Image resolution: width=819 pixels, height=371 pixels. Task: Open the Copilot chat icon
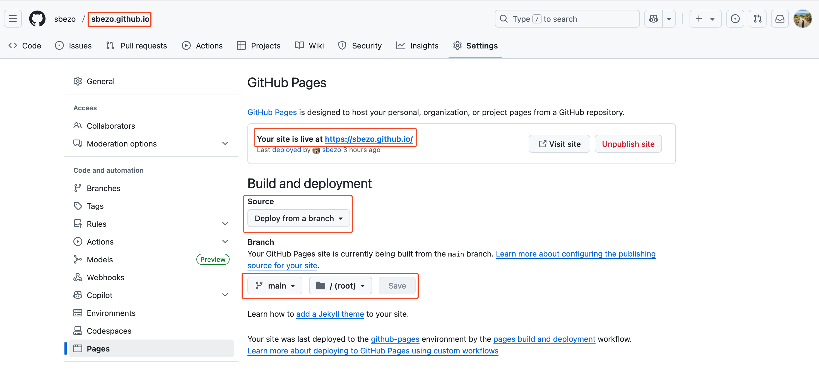tap(653, 19)
